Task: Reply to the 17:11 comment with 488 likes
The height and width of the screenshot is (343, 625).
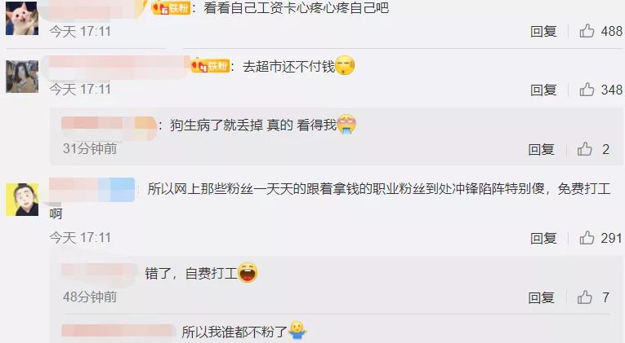Action: [x=543, y=31]
